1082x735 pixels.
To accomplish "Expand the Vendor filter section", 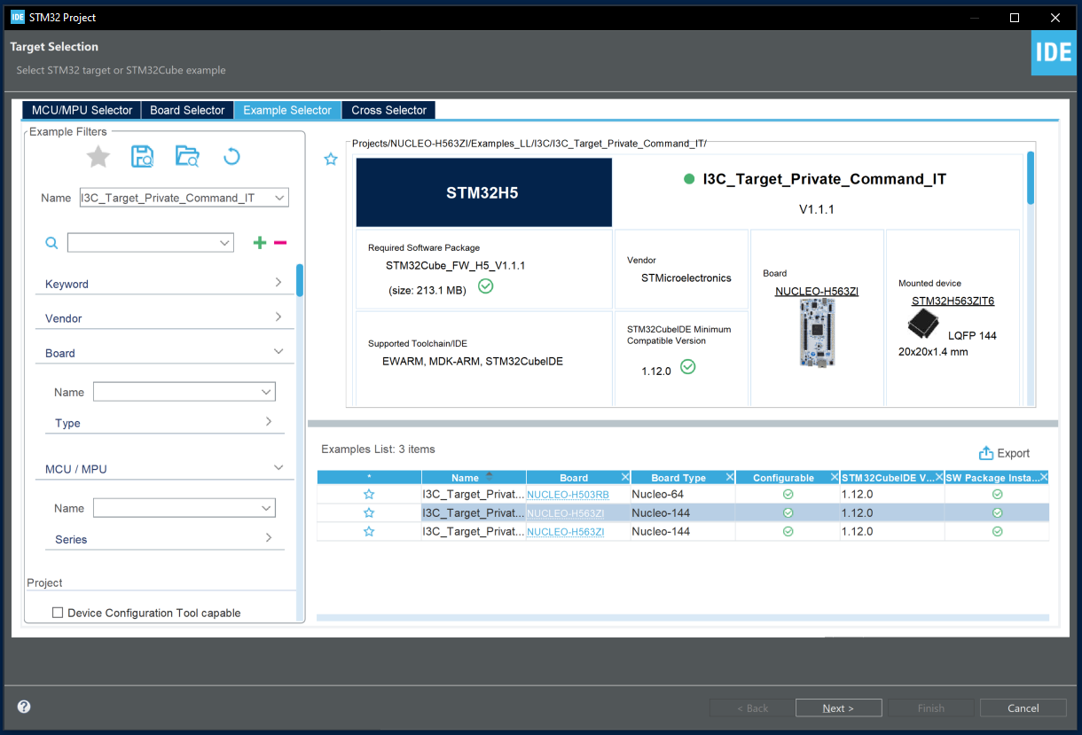I will click(164, 317).
